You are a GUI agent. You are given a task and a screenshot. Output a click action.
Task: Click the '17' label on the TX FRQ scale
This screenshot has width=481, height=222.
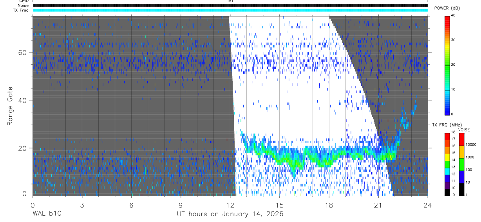(453, 139)
